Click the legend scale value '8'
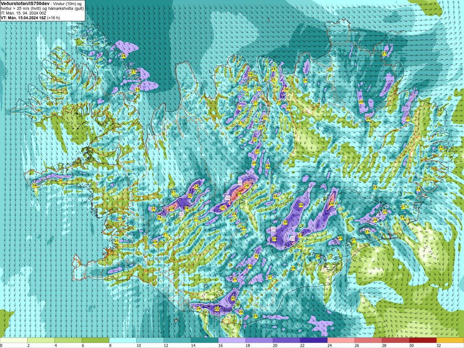The height and width of the screenshot is (348, 464). click(110, 345)
